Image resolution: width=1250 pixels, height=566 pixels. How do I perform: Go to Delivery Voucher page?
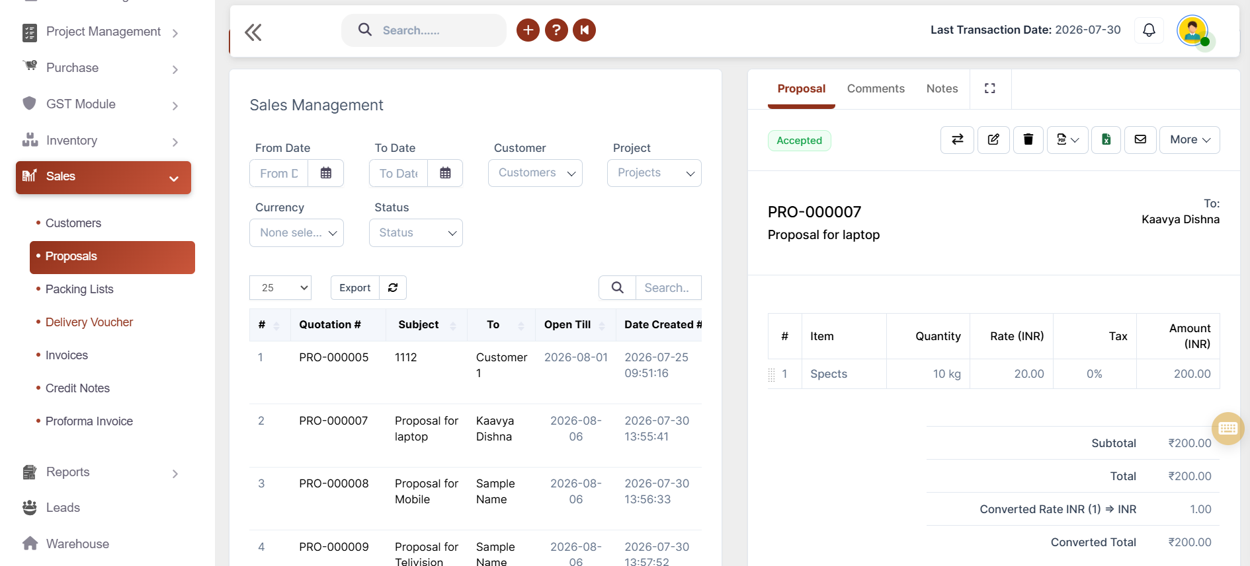pos(89,322)
